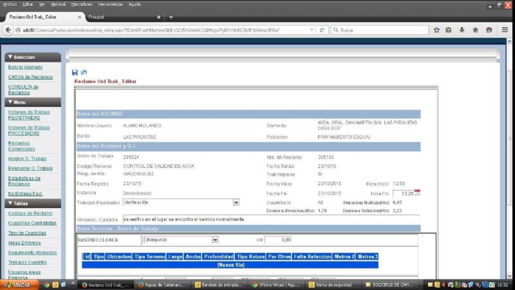Go to browser home page icon
The width and height of the screenshot is (515, 290).
[x=476, y=30]
